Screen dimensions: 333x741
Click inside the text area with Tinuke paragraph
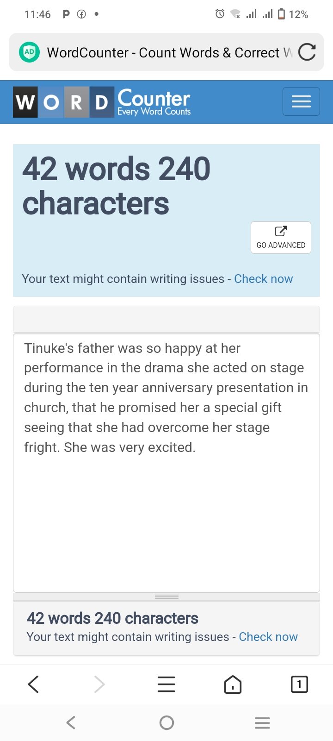click(166, 463)
